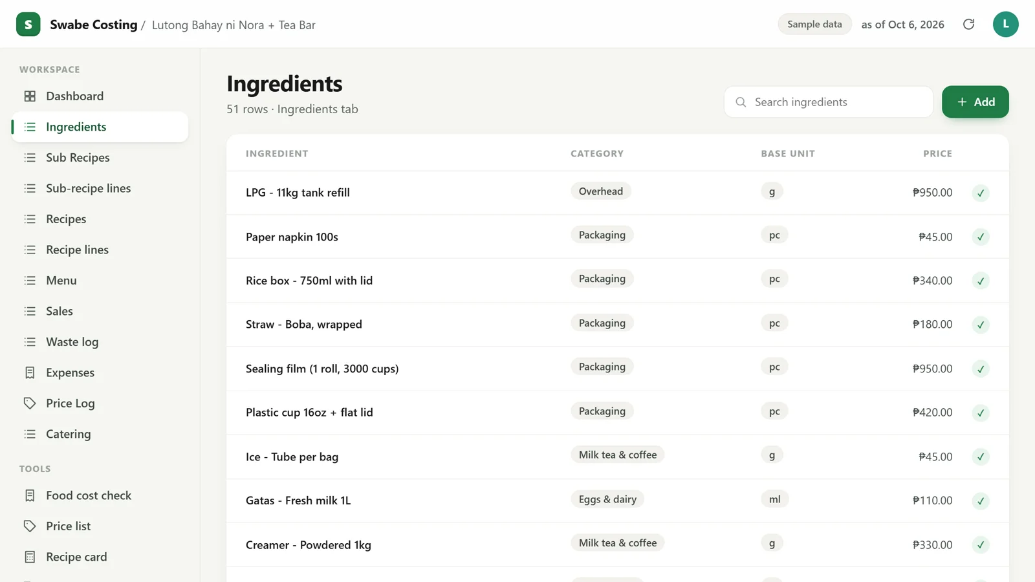Click the Eggs & dairy category tag
This screenshot has width=1035, height=582.
(607, 499)
